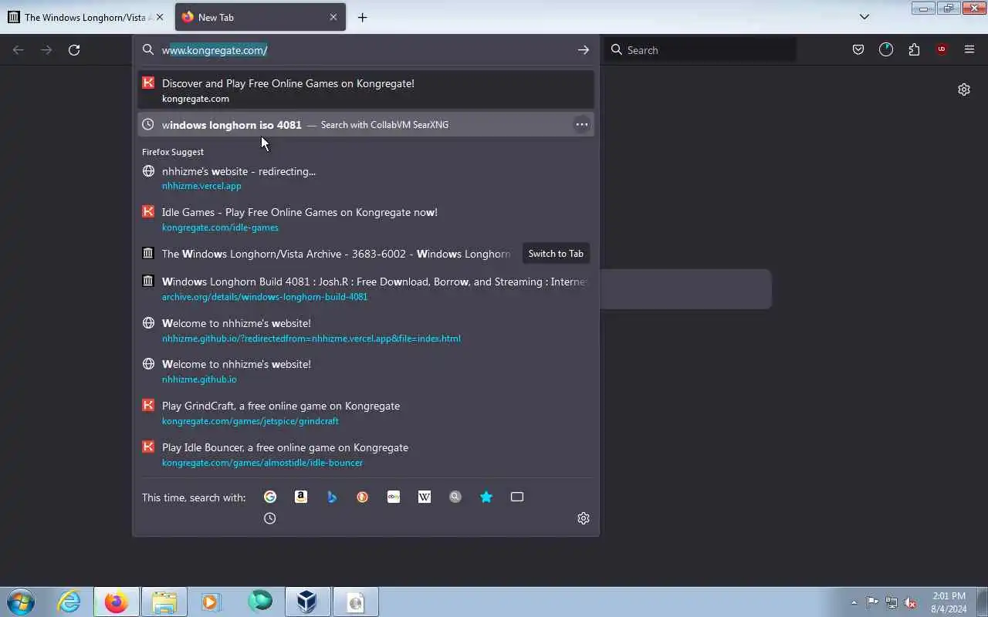This screenshot has width=988, height=617.
Task: Click the address bar URL text
Action: (215, 50)
